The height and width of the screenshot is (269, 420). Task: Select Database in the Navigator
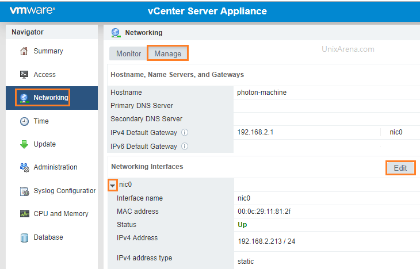(48, 237)
